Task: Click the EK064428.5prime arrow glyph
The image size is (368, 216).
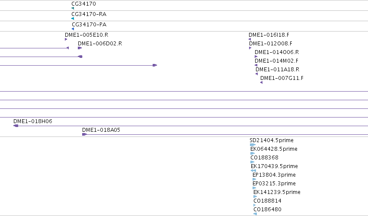Action: (253, 153)
